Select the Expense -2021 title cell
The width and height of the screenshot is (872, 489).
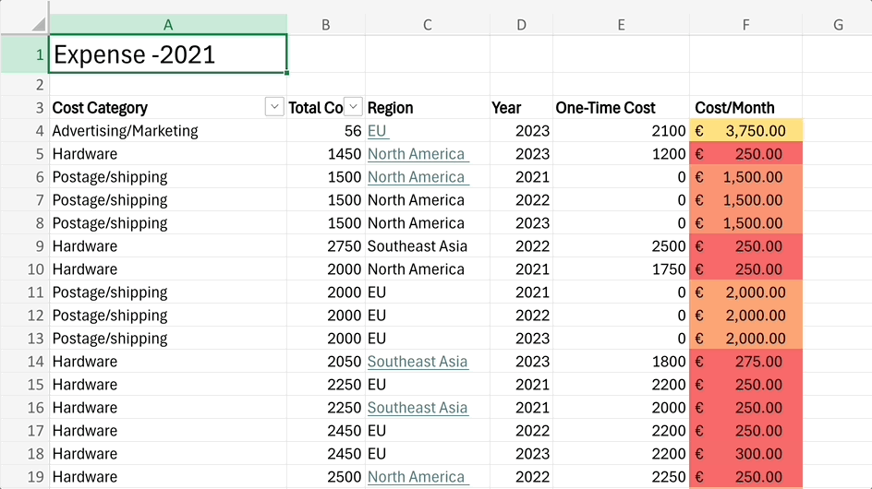tap(168, 54)
